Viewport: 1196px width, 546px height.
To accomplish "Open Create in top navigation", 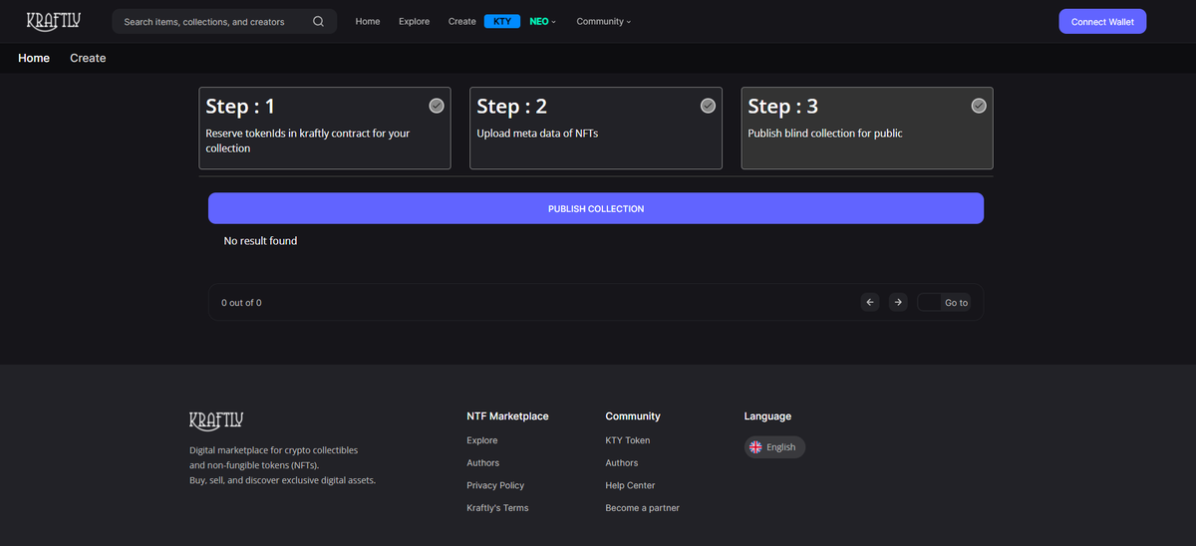I will point(461,21).
